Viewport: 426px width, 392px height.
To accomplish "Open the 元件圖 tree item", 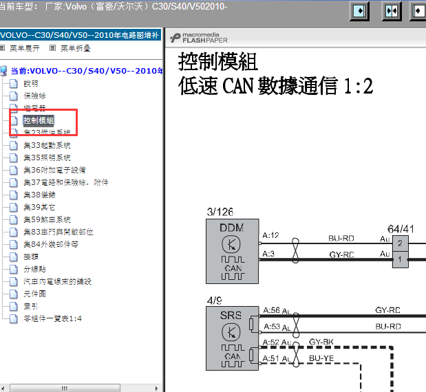I will point(35,294).
